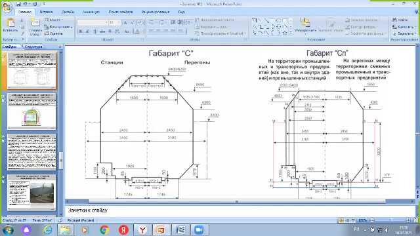Select the star shape in shapes gallery
Image resolution: width=420 pixels, height=236 pixels.
pos(285,33)
